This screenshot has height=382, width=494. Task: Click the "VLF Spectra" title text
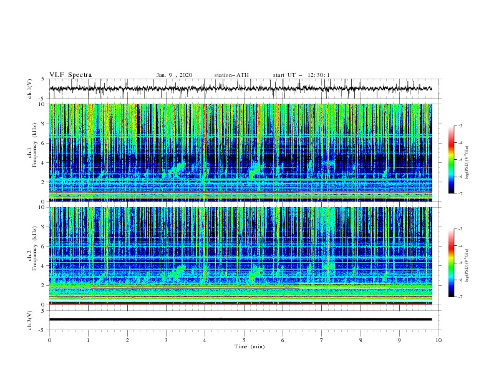pyautogui.click(x=70, y=75)
